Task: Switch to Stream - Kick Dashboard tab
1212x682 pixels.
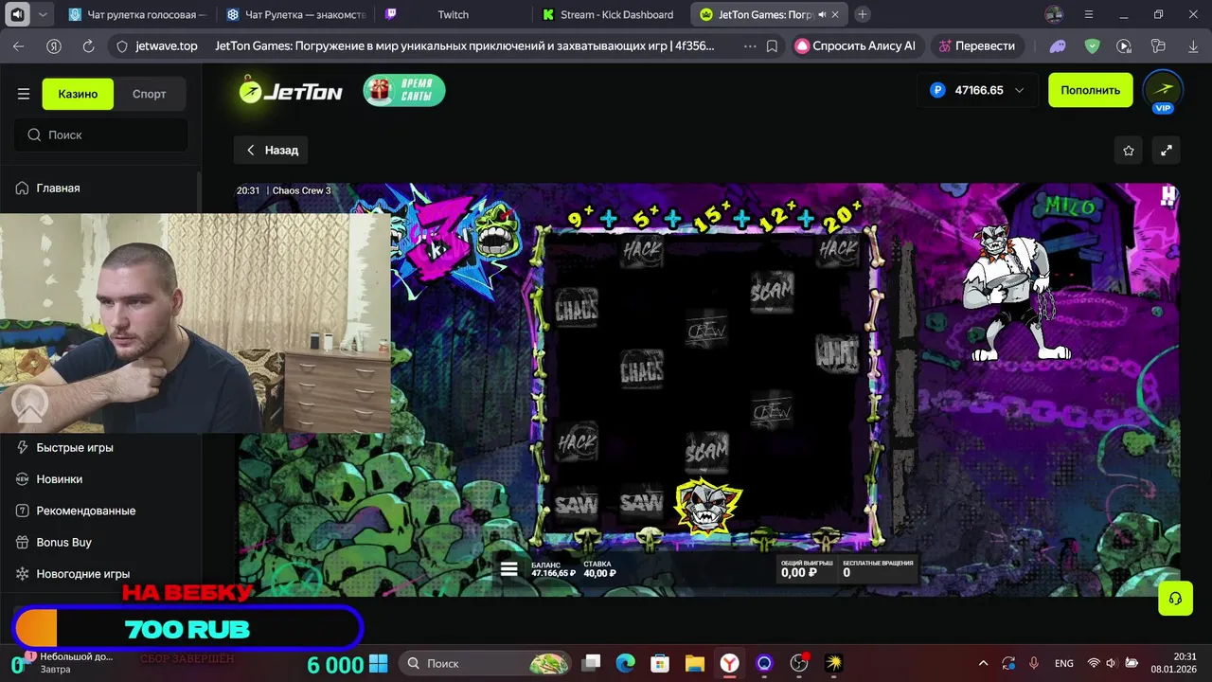Action: 612,14
